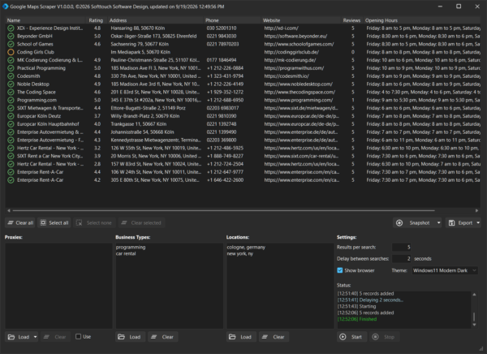Click the status icon for Europcar Köln Hauptbahnhof
Screen dimensions: 487x354
11,124
